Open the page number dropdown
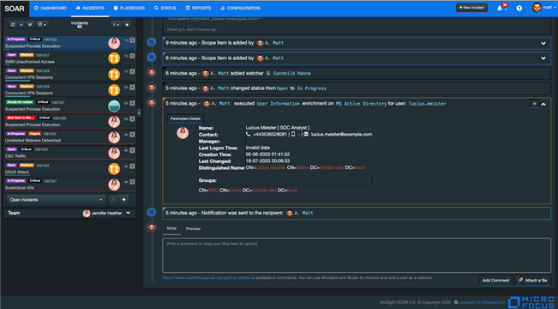This screenshot has height=309, width=558. [x=116, y=25]
